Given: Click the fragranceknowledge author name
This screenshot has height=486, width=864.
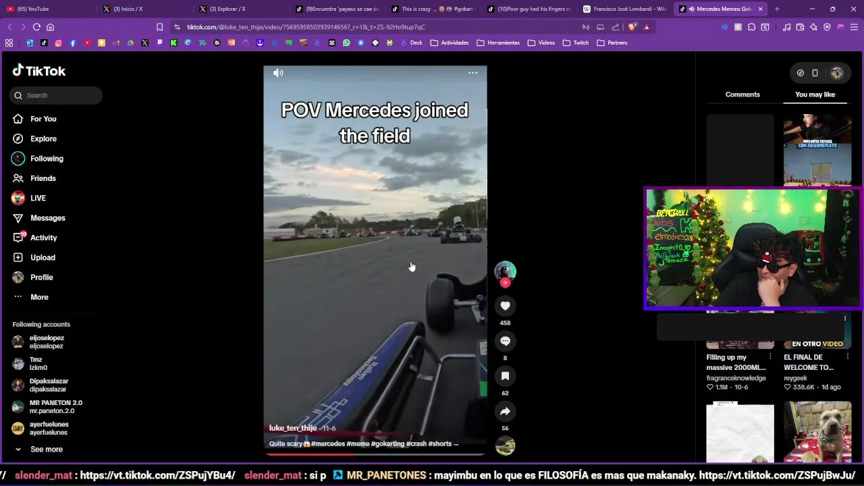Looking at the screenshot, I should 736,378.
